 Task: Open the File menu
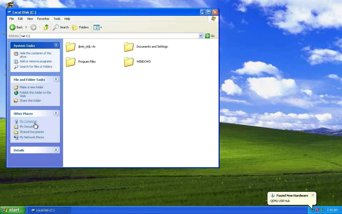(x=11, y=19)
